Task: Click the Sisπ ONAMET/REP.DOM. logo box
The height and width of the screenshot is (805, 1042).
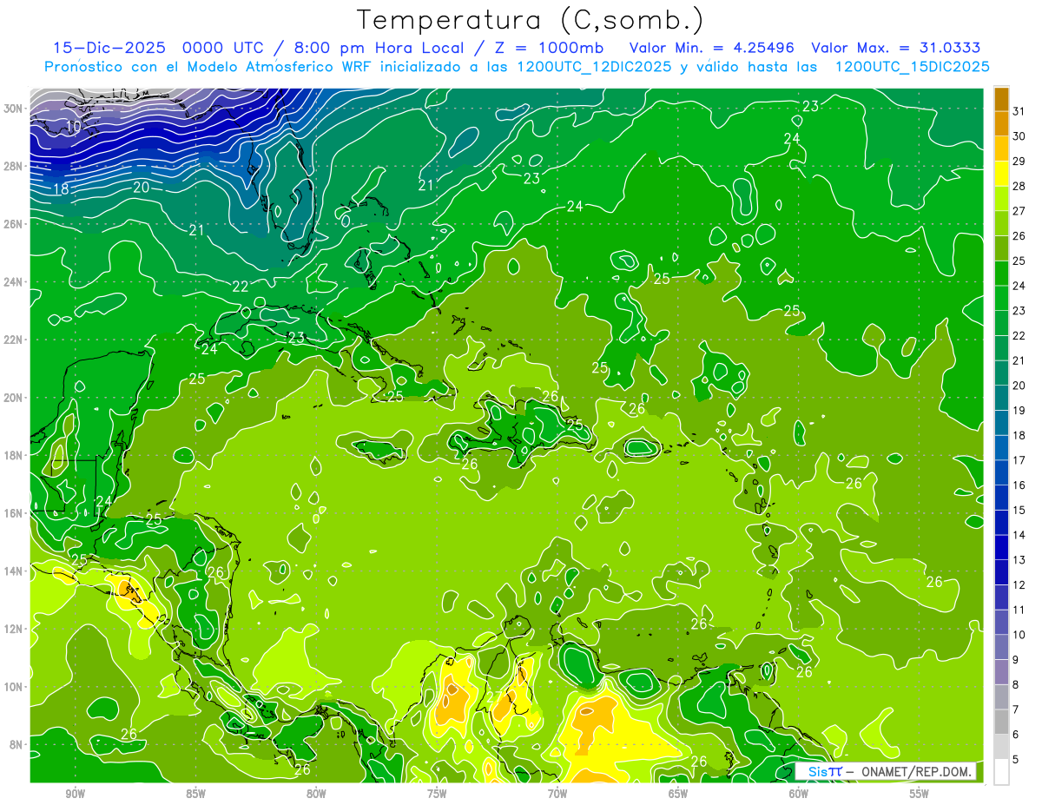Action: pyautogui.click(x=886, y=772)
